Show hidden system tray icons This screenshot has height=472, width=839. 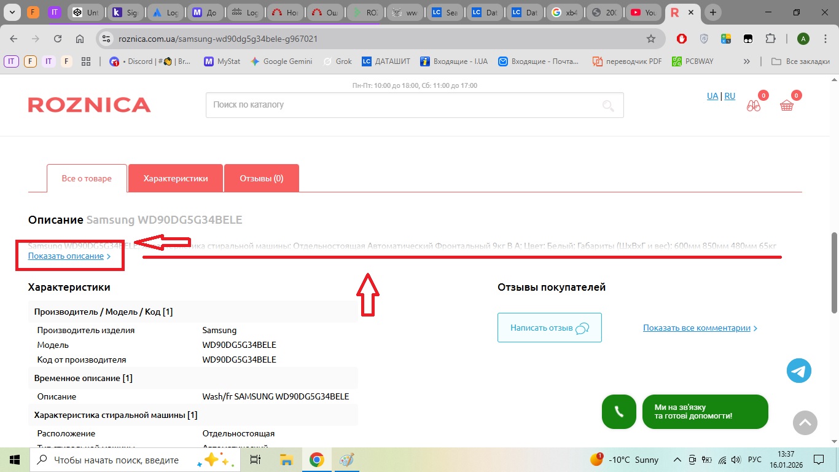pos(677,460)
